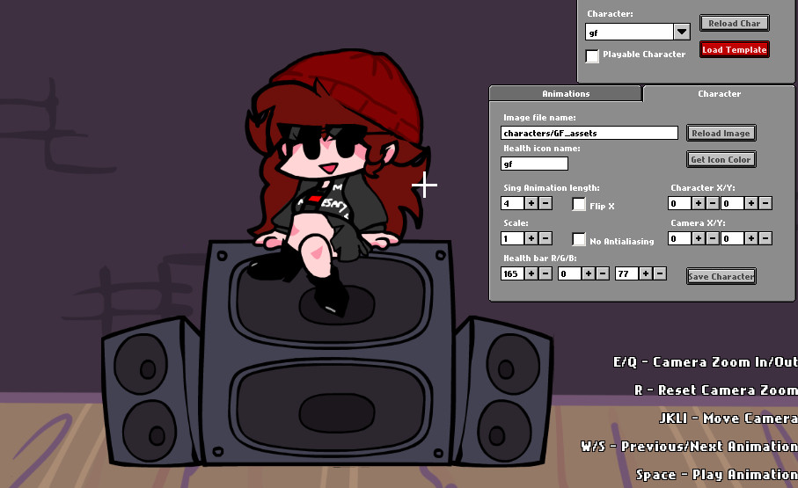Increase Character Y with plus button
The height and width of the screenshot is (488, 798).
(x=751, y=203)
